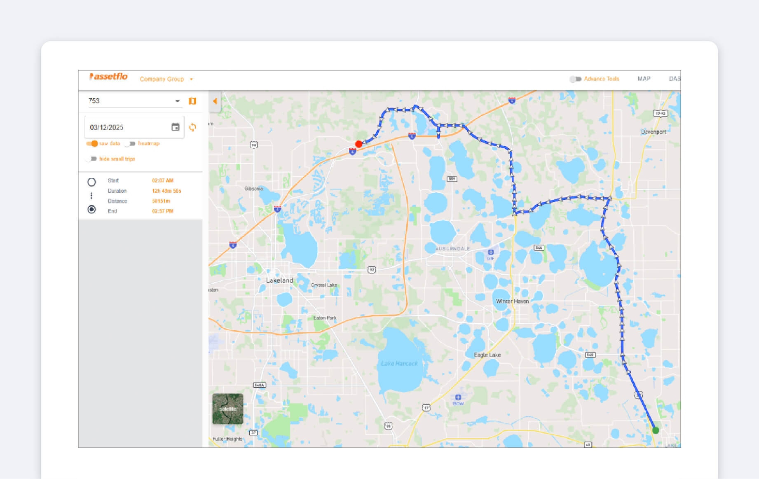
Task: Disable the raw data toggle
Action: pyautogui.click(x=91, y=144)
